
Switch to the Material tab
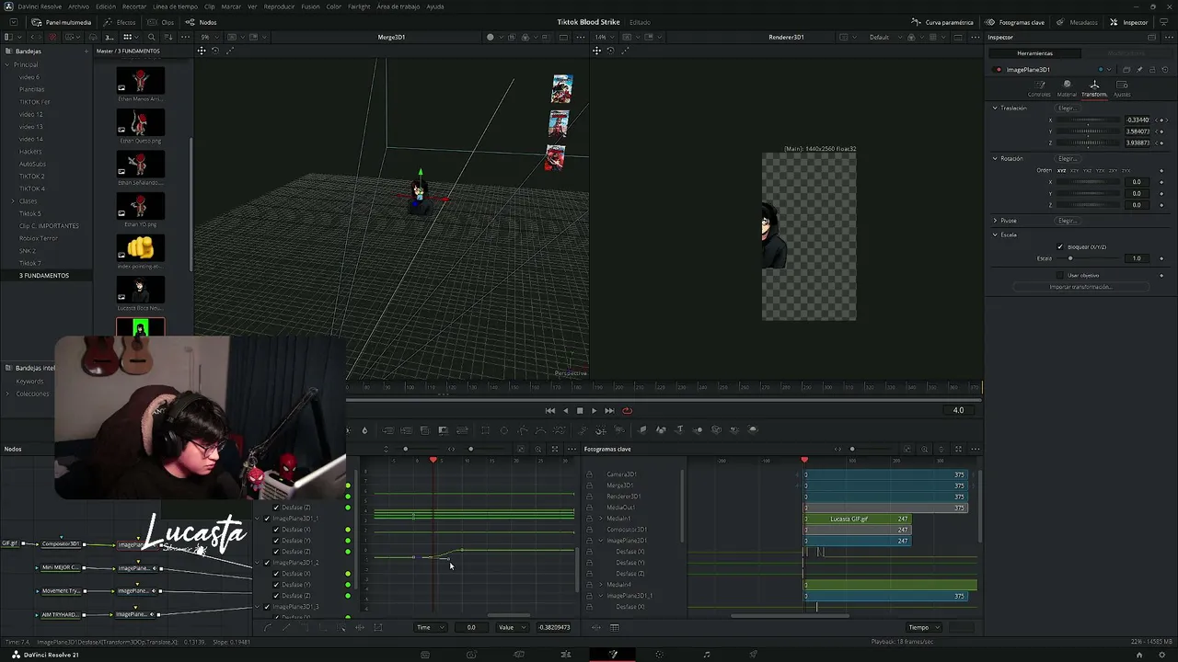pos(1067,88)
